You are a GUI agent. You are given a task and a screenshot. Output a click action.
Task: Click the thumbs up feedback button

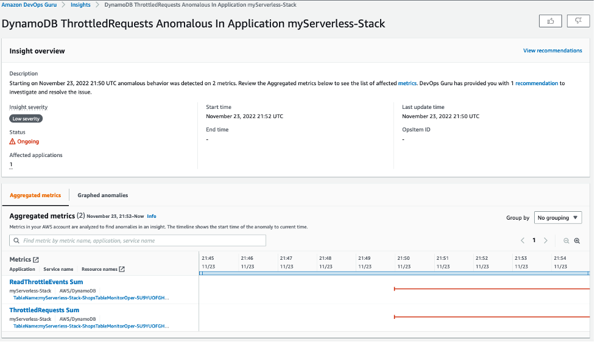(x=551, y=21)
